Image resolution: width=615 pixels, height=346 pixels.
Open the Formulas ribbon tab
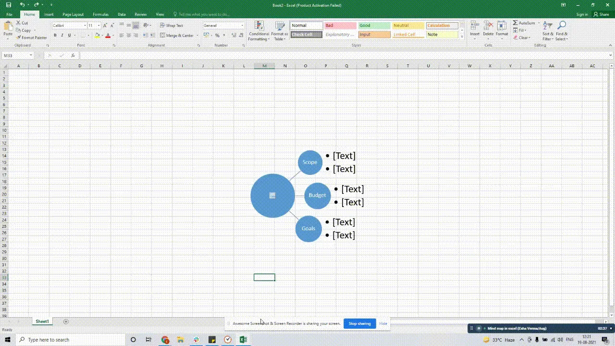100,14
